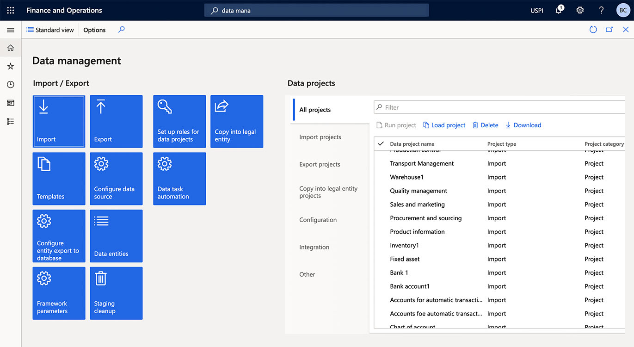Image resolution: width=634 pixels, height=347 pixels.
Task: Select the Transport Management project row
Action: tap(499, 163)
